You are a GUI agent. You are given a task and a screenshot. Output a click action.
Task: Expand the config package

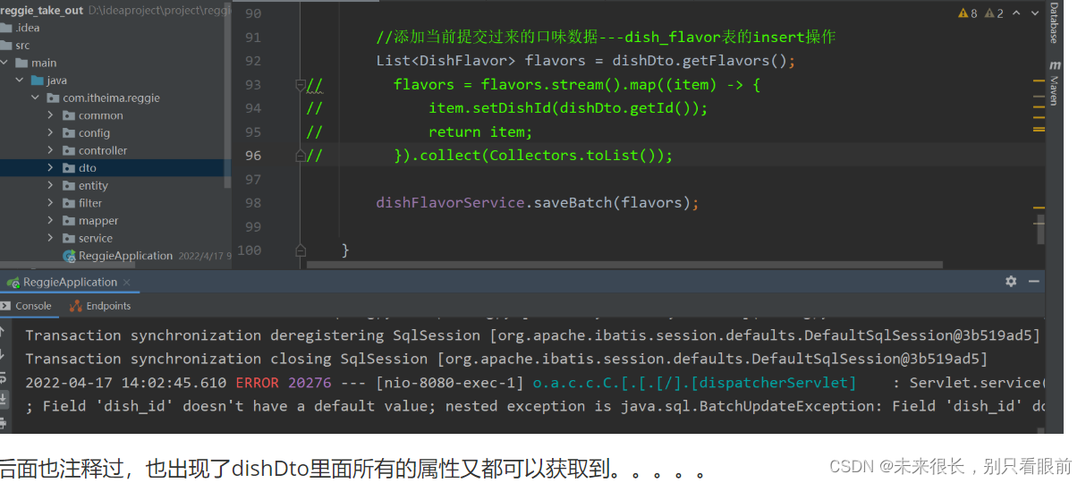[x=51, y=132]
